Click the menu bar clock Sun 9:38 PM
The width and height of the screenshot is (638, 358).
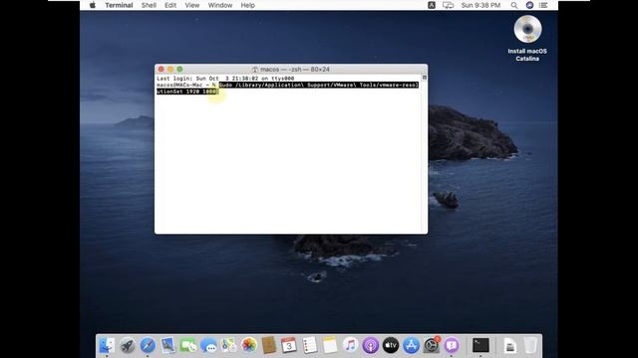480,5
